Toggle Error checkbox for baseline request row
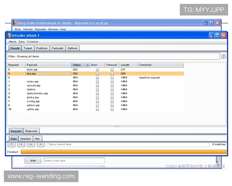232x186 pixels. click(97, 77)
